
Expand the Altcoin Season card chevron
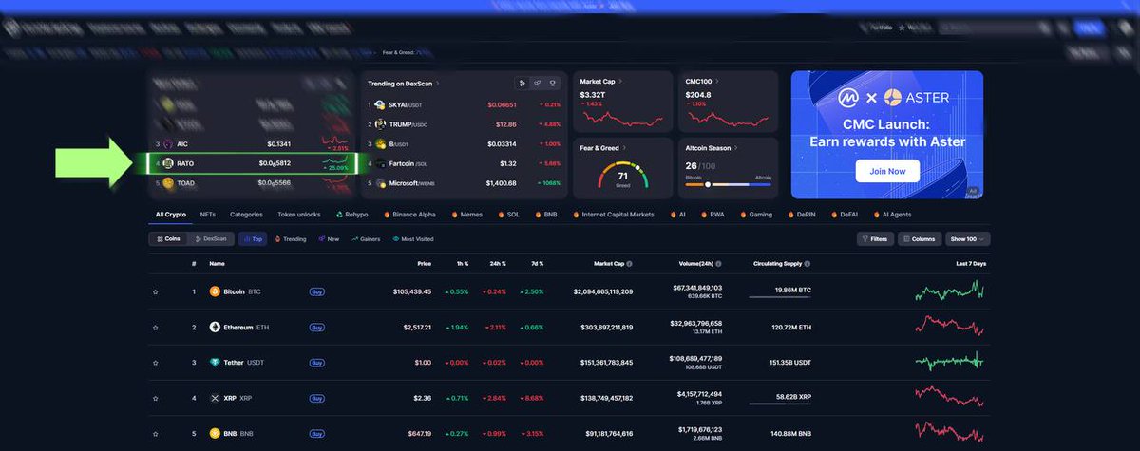pos(737,148)
